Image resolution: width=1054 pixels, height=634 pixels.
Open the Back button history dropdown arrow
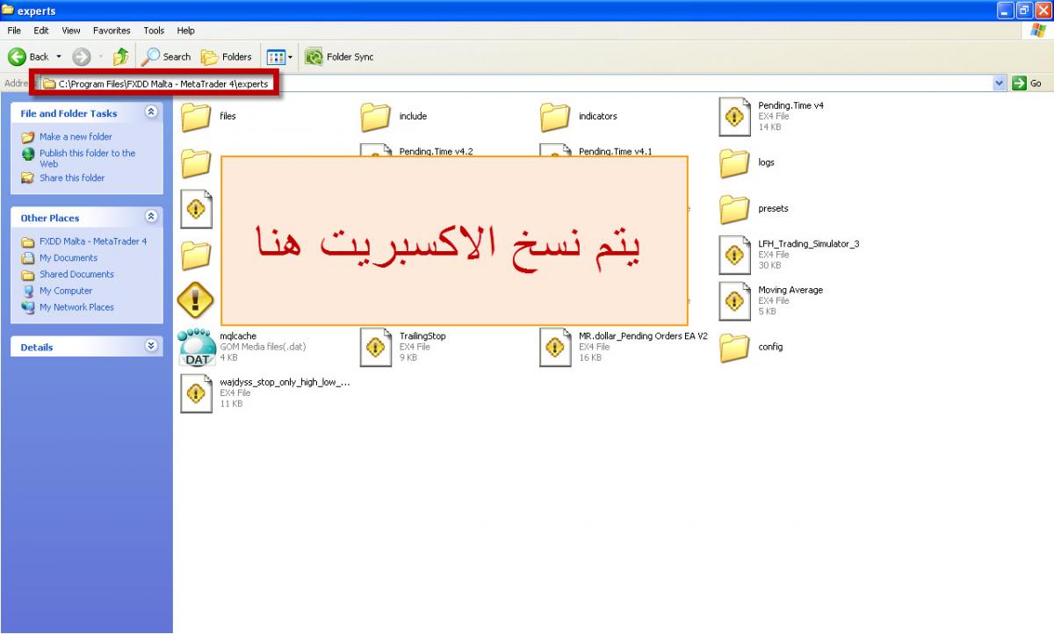(x=59, y=57)
